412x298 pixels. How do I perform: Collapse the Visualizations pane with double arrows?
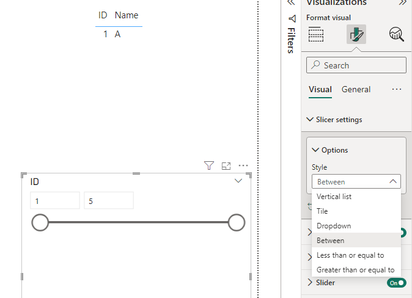[x=403, y=2]
